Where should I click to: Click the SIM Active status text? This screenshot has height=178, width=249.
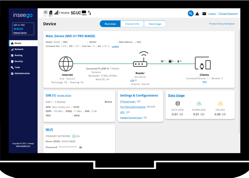click(108, 102)
